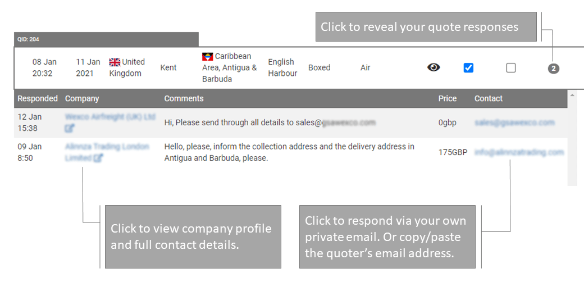Reveal quote responses via the 2 badge
The width and height of the screenshot is (584, 282).
pos(554,69)
